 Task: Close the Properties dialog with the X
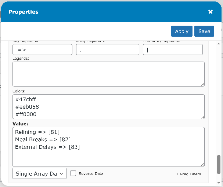[x=211, y=12]
